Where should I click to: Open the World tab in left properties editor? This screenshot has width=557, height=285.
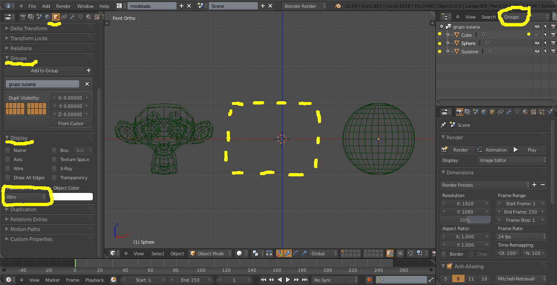coord(47,17)
